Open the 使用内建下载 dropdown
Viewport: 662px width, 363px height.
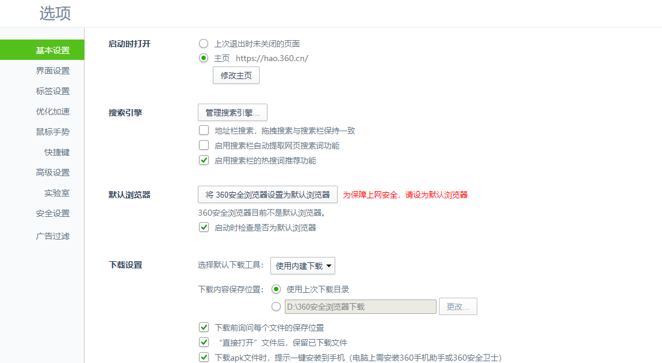click(x=302, y=265)
